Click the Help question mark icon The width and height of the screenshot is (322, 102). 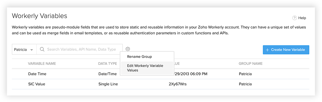click(294, 18)
